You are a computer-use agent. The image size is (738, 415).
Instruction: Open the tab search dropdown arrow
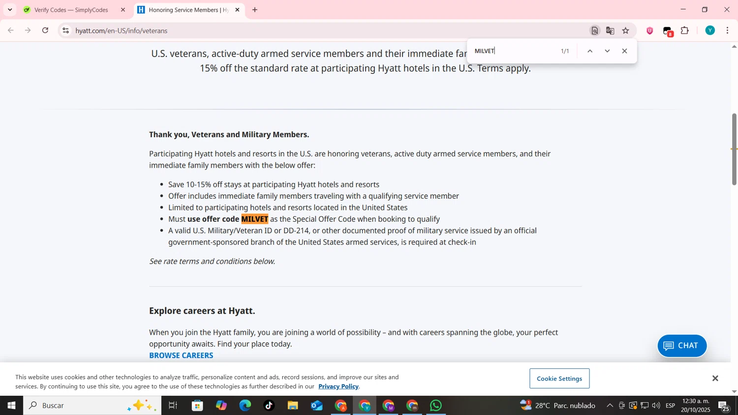pyautogui.click(x=10, y=10)
